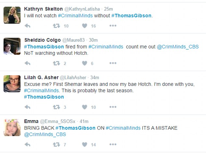The image size is (206, 153).
Task: Like Emma's tweet
Action: (x=84, y=145)
